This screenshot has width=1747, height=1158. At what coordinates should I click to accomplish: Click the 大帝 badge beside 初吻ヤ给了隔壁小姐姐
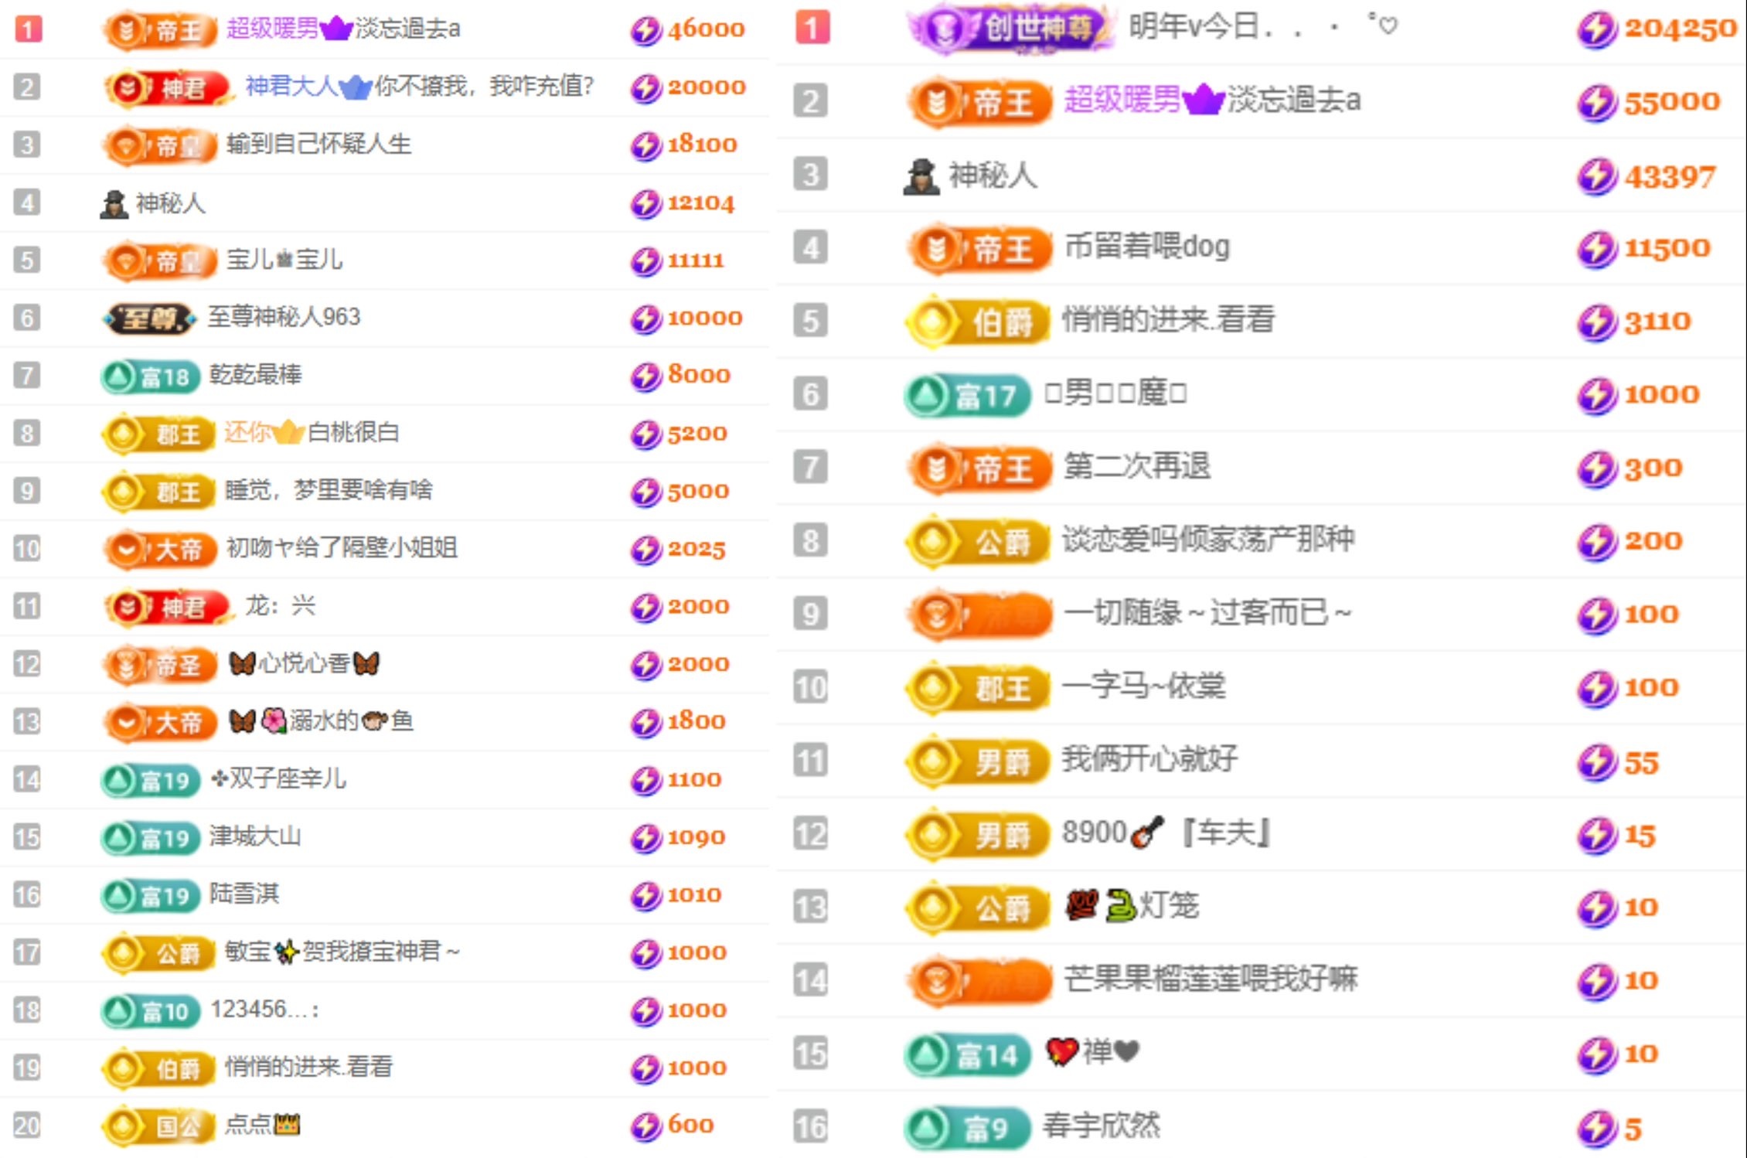click(x=160, y=550)
